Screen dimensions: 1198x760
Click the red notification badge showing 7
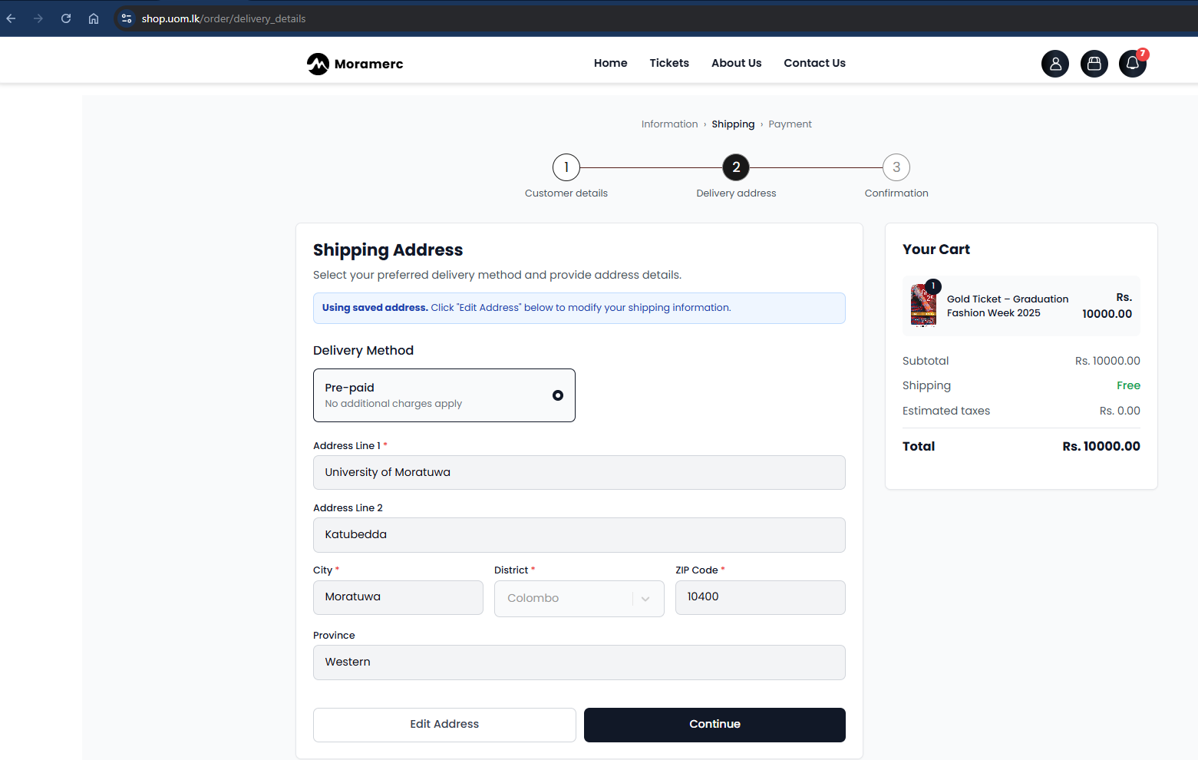click(x=1143, y=54)
